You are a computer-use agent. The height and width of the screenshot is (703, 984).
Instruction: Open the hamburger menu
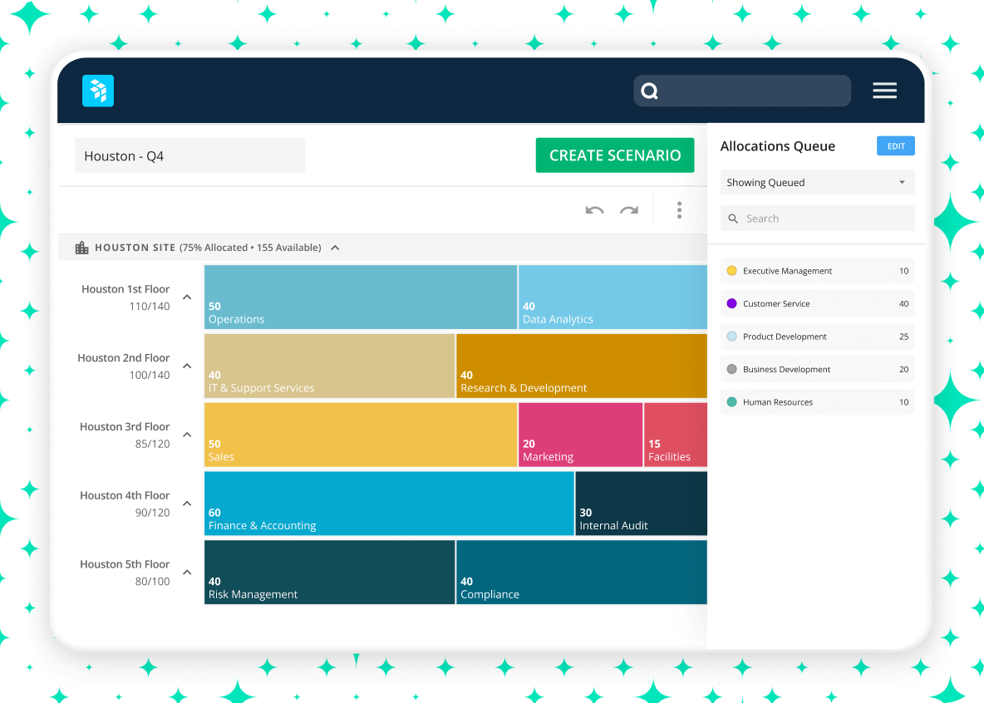pyautogui.click(x=884, y=91)
